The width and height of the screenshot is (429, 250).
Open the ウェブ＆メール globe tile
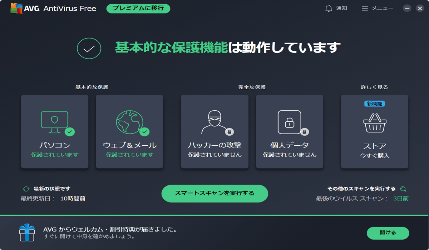tap(129, 131)
